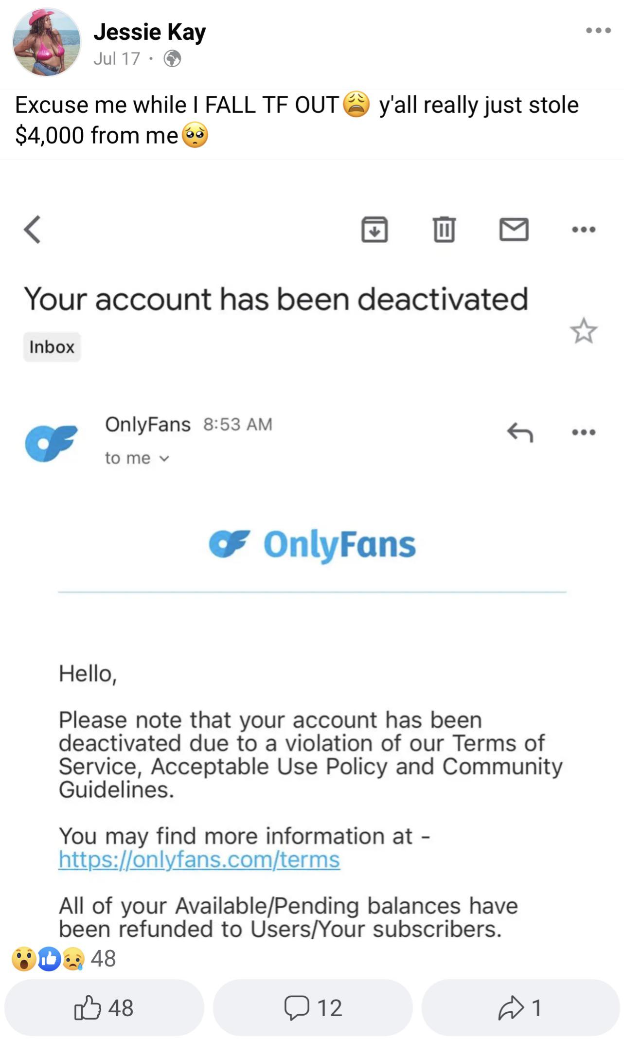Open Facebook post options three dots

(x=598, y=31)
